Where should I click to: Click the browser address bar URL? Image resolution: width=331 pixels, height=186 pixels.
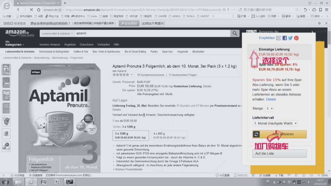(144, 10)
